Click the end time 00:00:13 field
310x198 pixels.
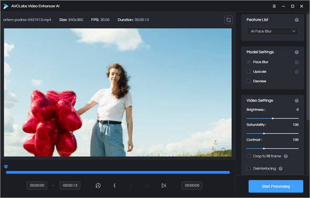[70, 186]
